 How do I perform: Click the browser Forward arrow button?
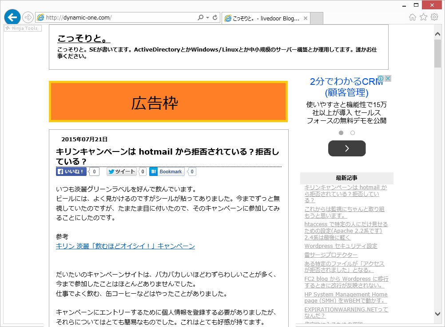[x=28, y=17]
